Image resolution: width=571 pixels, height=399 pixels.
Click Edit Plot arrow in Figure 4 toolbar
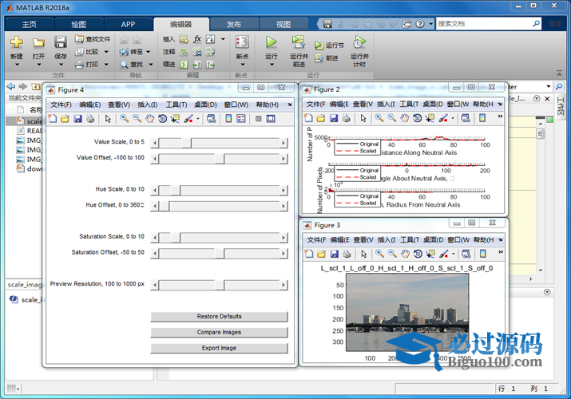(108, 119)
